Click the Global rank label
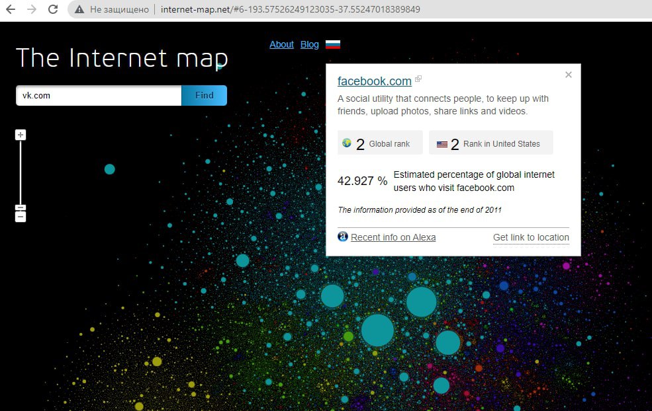Viewport: 652px width, 411px height. (x=389, y=144)
